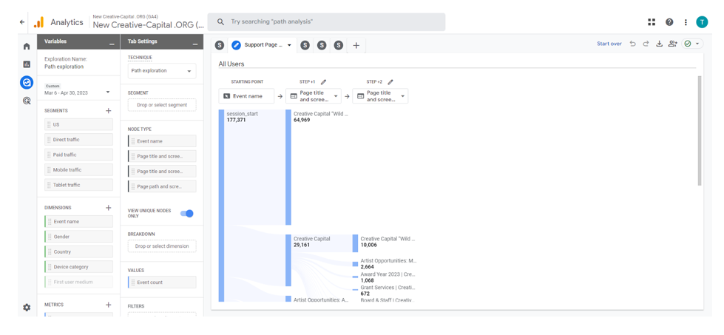Screen dimensions: 724x335
Task: Click the 64,969 Creative Capital Wild node
Action: pyautogui.click(x=288, y=167)
